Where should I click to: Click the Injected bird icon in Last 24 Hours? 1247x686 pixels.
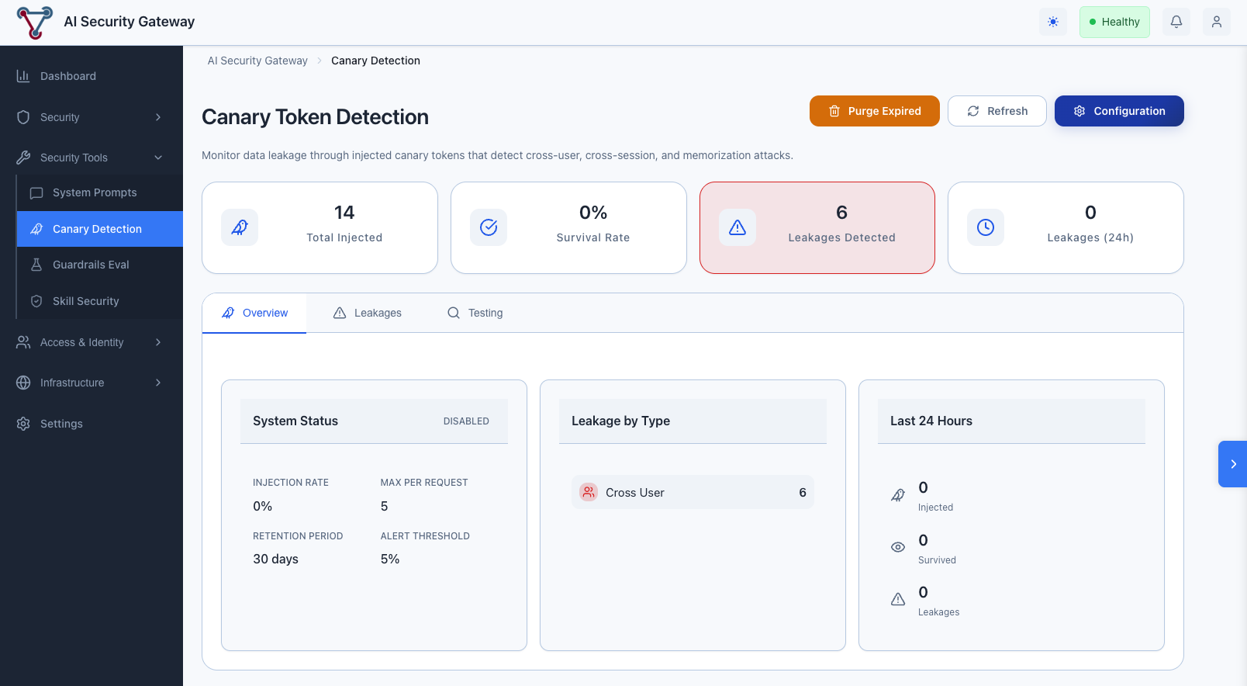898,495
